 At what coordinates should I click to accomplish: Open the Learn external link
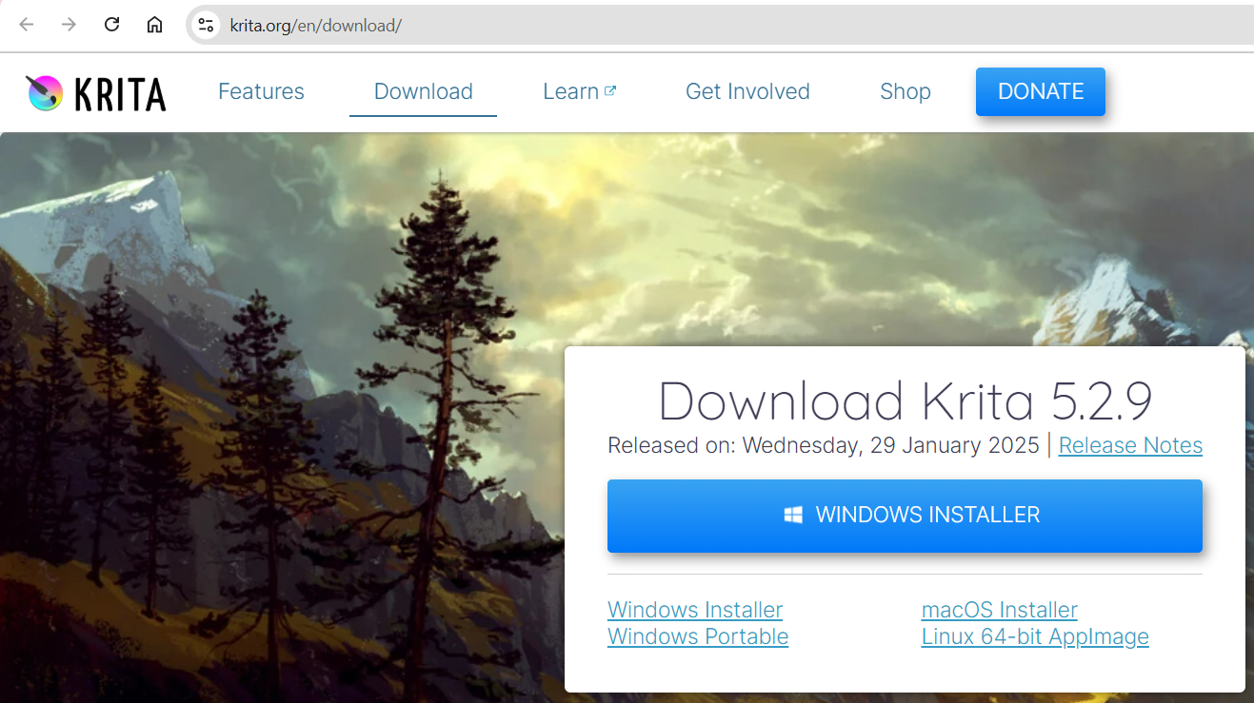(x=579, y=91)
